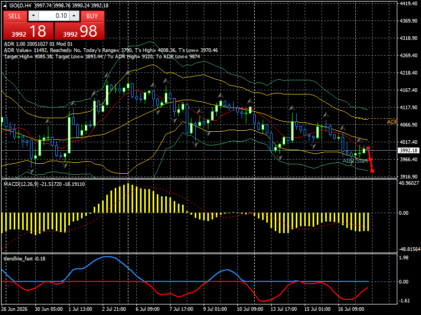Click the bottom red forecast marker square
Viewport: 421px width, 315px height.
click(x=372, y=171)
